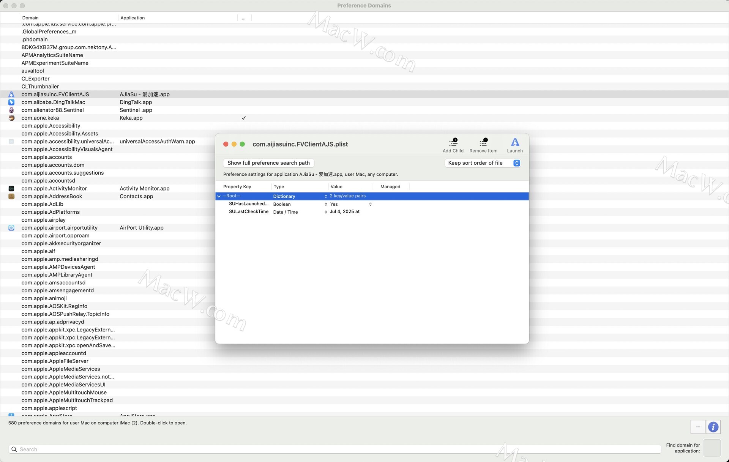
Task: Select the com.apple.applescript domain
Action: coord(49,408)
